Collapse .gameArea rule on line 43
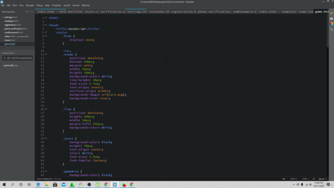Image resolution: width=334 pixels, height=188 pixels. click(46, 171)
